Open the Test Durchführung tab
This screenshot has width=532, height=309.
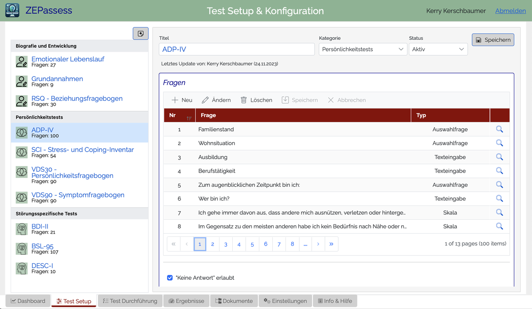tap(130, 301)
